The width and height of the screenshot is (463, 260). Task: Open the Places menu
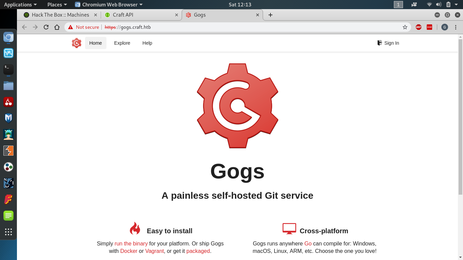(x=55, y=4)
